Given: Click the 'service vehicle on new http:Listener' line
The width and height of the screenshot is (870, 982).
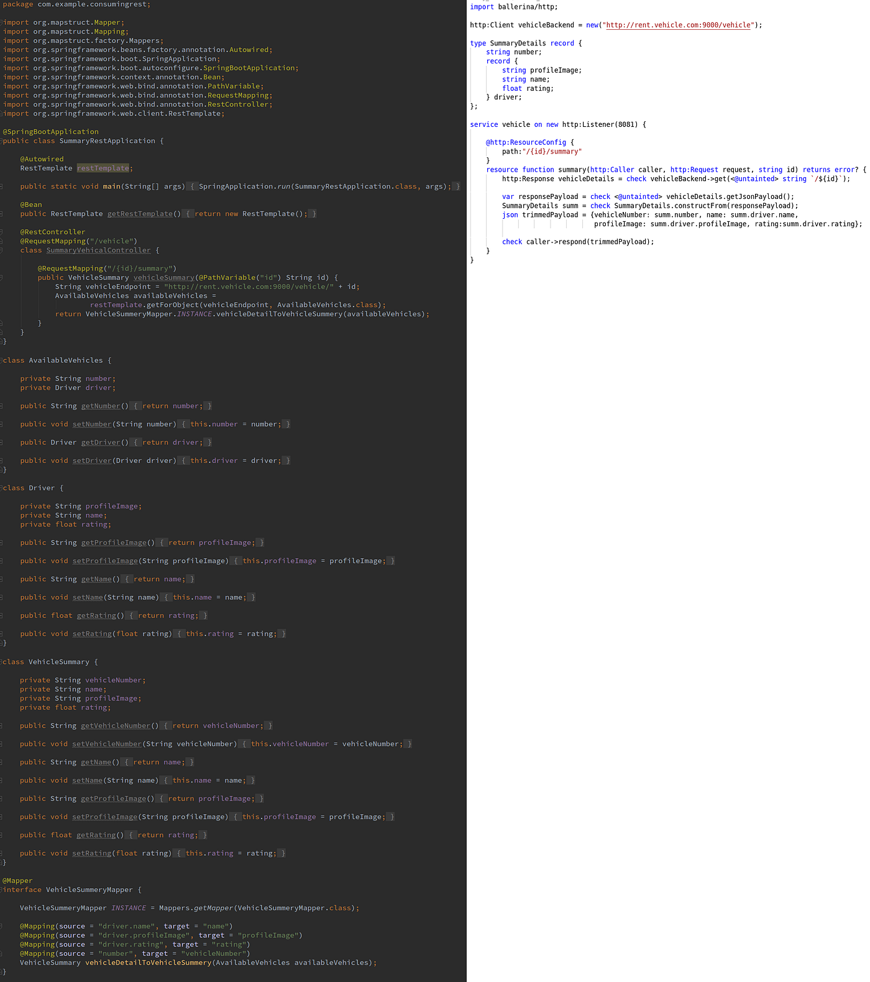Looking at the screenshot, I should [x=558, y=125].
